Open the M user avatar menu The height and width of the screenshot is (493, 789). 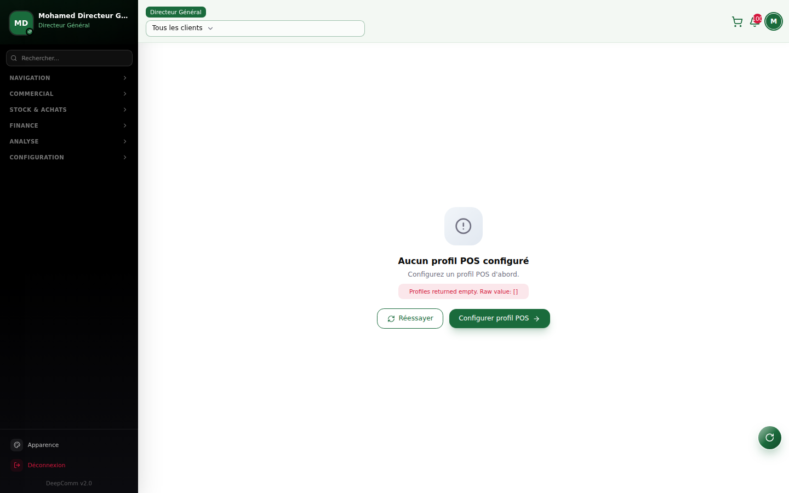pos(774,21)
